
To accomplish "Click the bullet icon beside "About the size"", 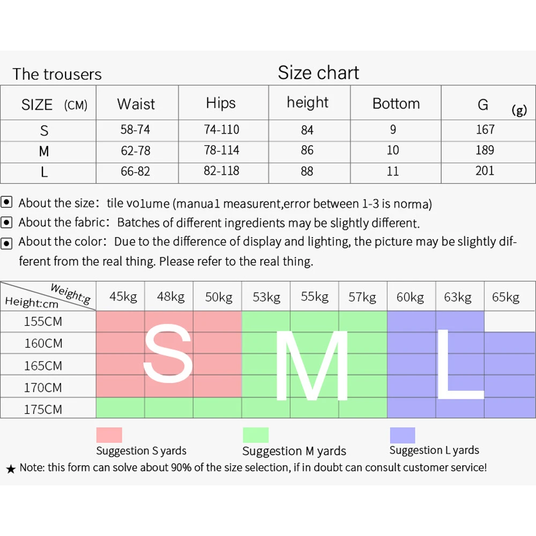I will click(x=6, y=203).
